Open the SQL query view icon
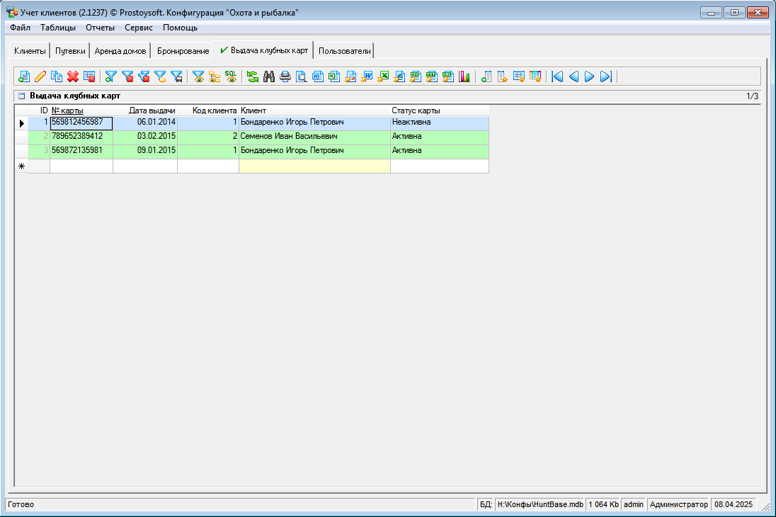The image size is (776, 517). click(x=231, y=76)
